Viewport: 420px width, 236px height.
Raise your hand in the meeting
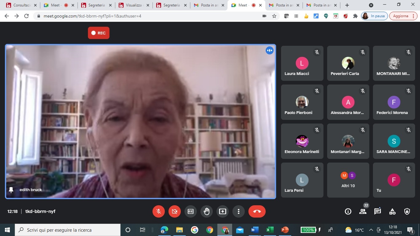(207, 211)
